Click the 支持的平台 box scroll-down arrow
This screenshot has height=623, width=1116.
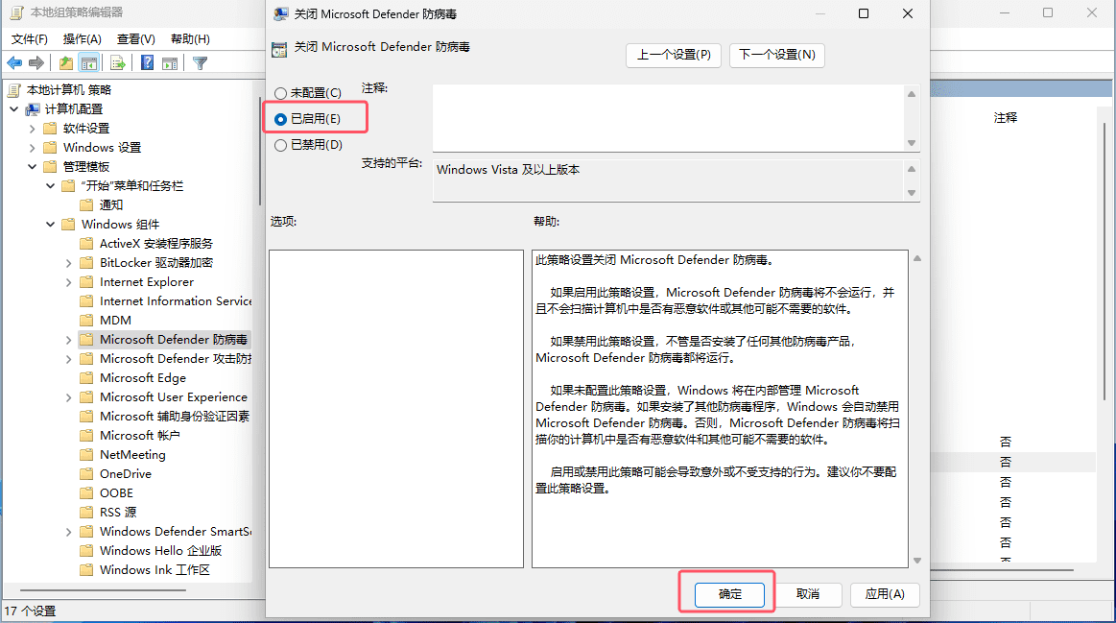click(912, 193)
